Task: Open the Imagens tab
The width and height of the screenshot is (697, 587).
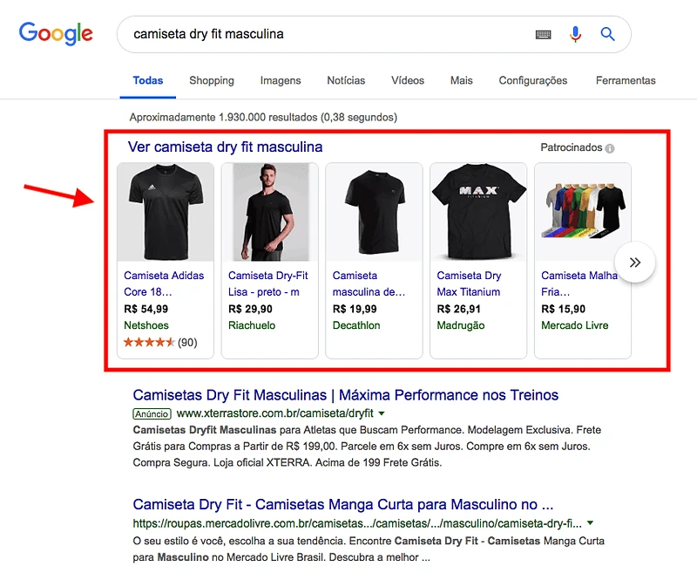Action: click(281, 80)
